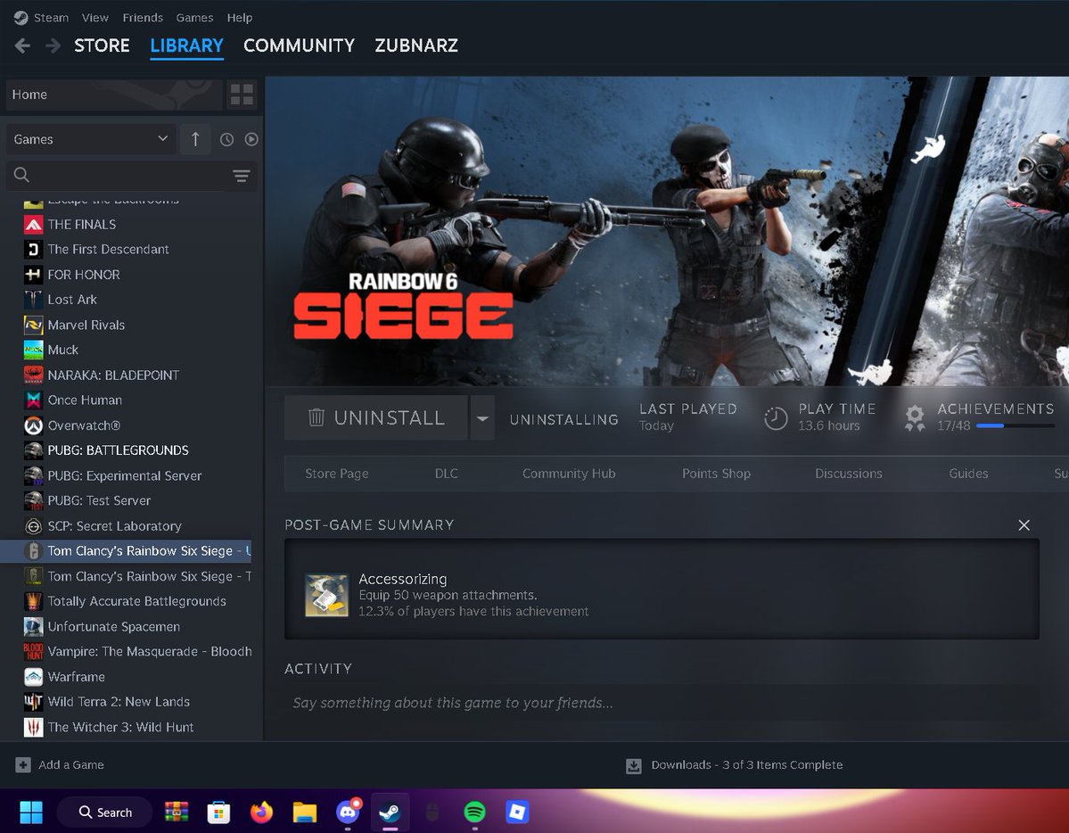Viewport: 1069px width, 833px height.
Task: Open the Downloads tray icon
Action: point(633,765)
